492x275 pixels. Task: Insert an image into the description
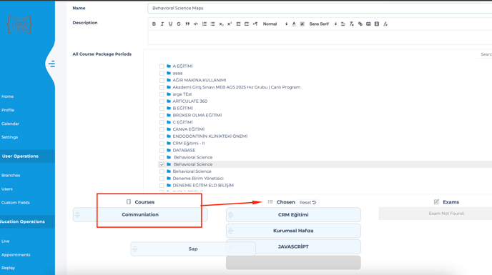(368, 24)
